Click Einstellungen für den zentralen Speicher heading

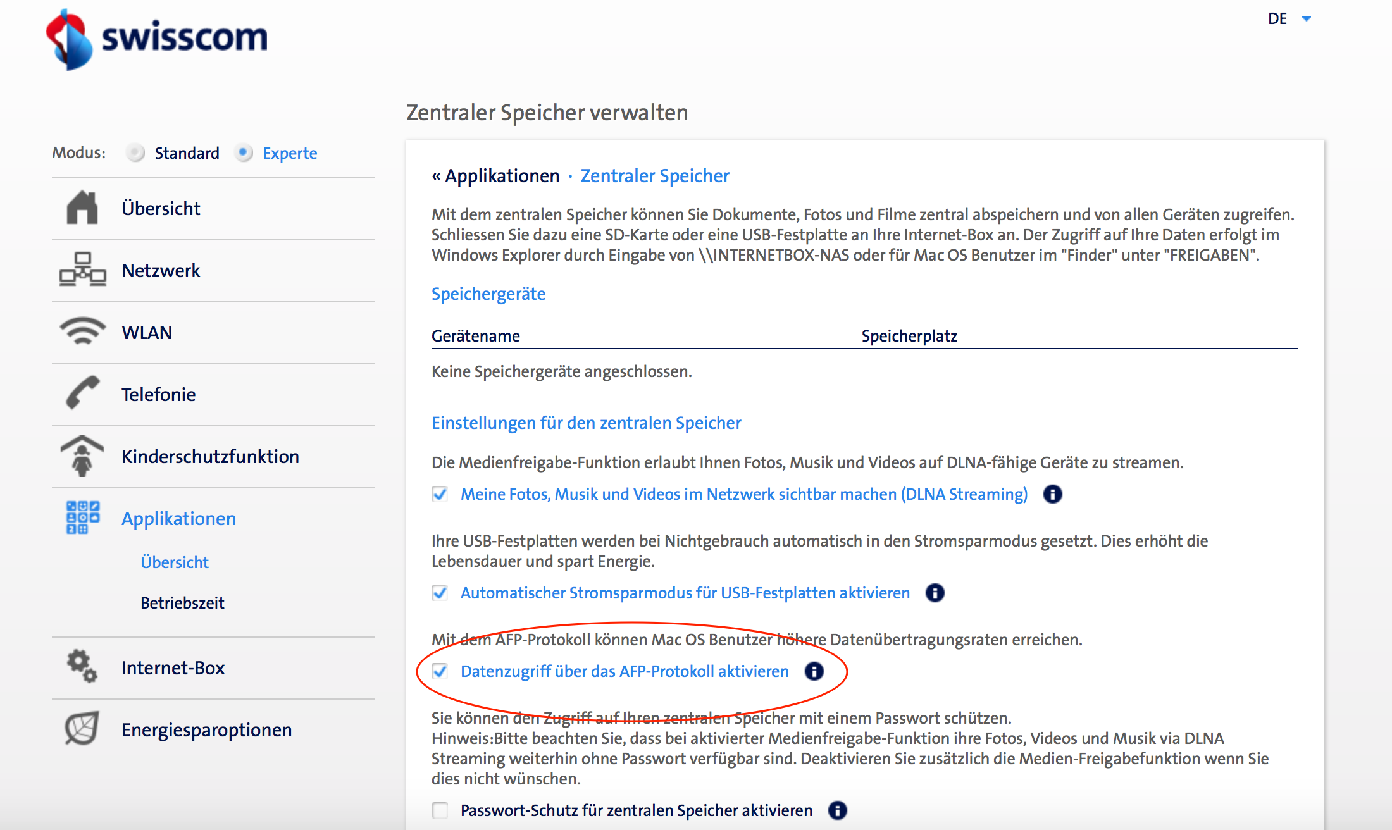(x=587, y=423)
